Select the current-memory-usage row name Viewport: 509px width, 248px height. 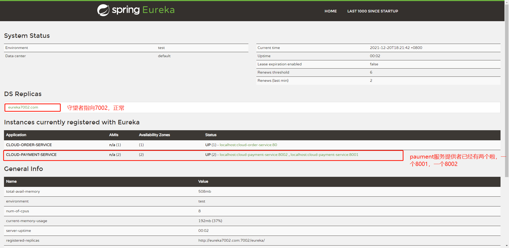coord(27,221)
